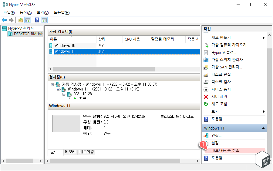Click the blue Help toolbar icon
273x171 pixels.
pos(37,20)
